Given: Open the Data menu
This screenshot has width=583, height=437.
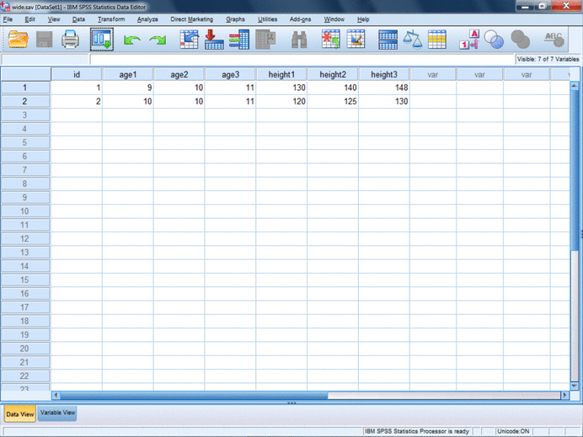Looking at the screenshot, I should [78, 19].
